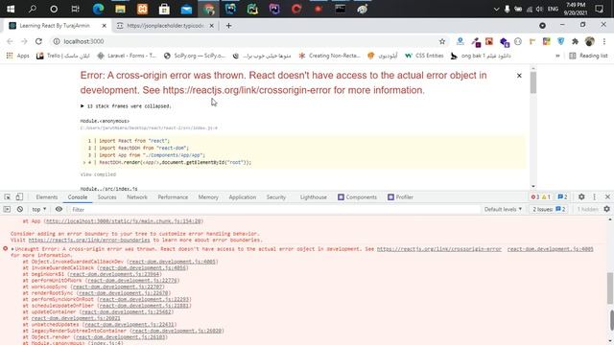Open console settings gear
Viewport: 614px width, 345px height.
[x=606, y=209]
